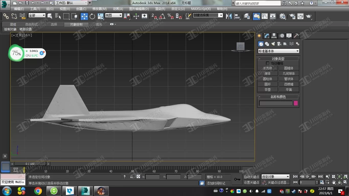Open the 工作区: 默认 workspace dropdown

pyautogui.click(x=71, y=3)
